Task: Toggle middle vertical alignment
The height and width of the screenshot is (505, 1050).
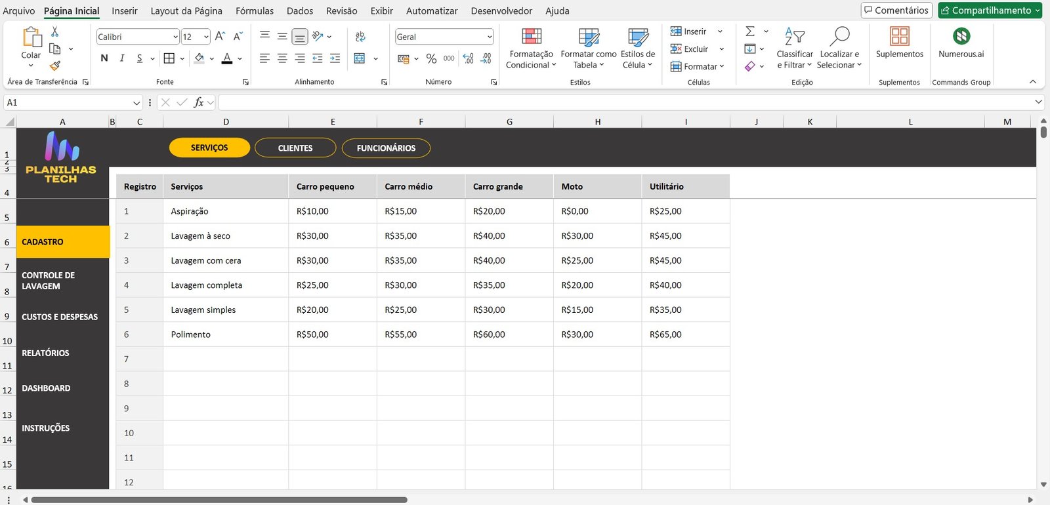Action: tap(282, 36)
